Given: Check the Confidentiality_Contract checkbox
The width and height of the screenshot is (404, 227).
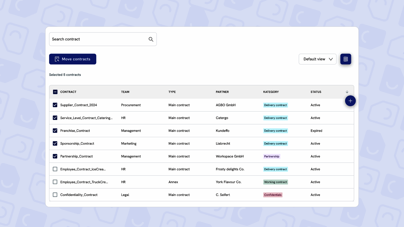Looking at the screenshot, I should [x=55, y=194].
